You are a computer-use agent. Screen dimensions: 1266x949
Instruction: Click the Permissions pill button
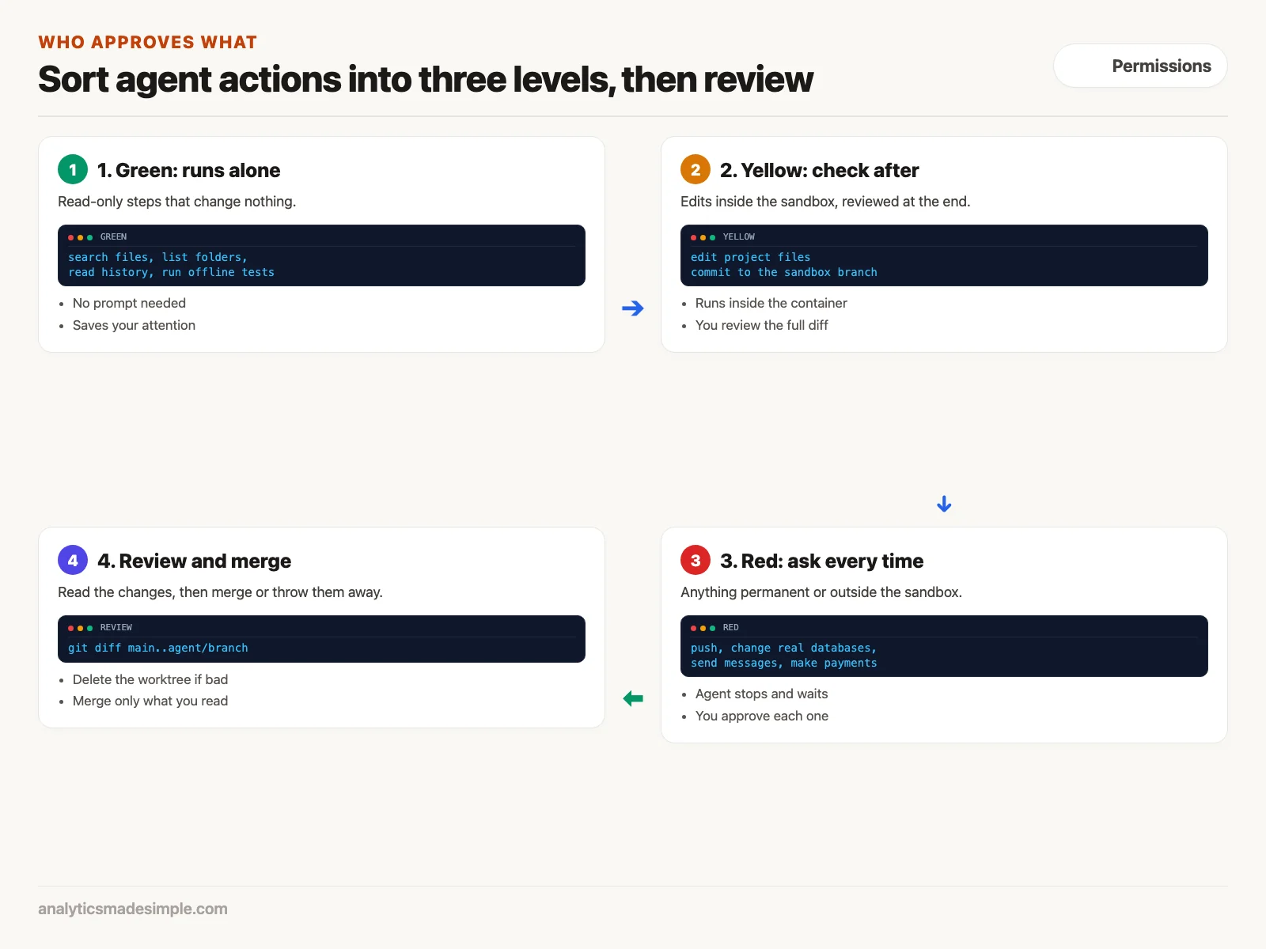pos(1140,66)
